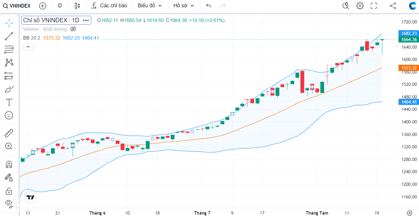Click the 1720.00 price scale value
Screen dimensions: 419x216
(409, 22)
